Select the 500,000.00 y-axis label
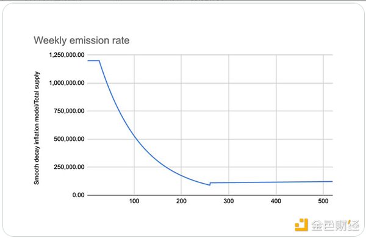The image size is (366, 238). 69,139
